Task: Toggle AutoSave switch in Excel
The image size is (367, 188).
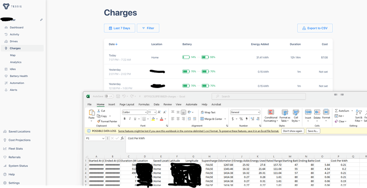Action: click(x=109, y=96)
